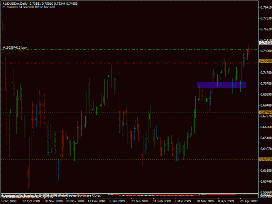
Task: Click the 28 Apr 2009 date label
Action: point(249,201)
